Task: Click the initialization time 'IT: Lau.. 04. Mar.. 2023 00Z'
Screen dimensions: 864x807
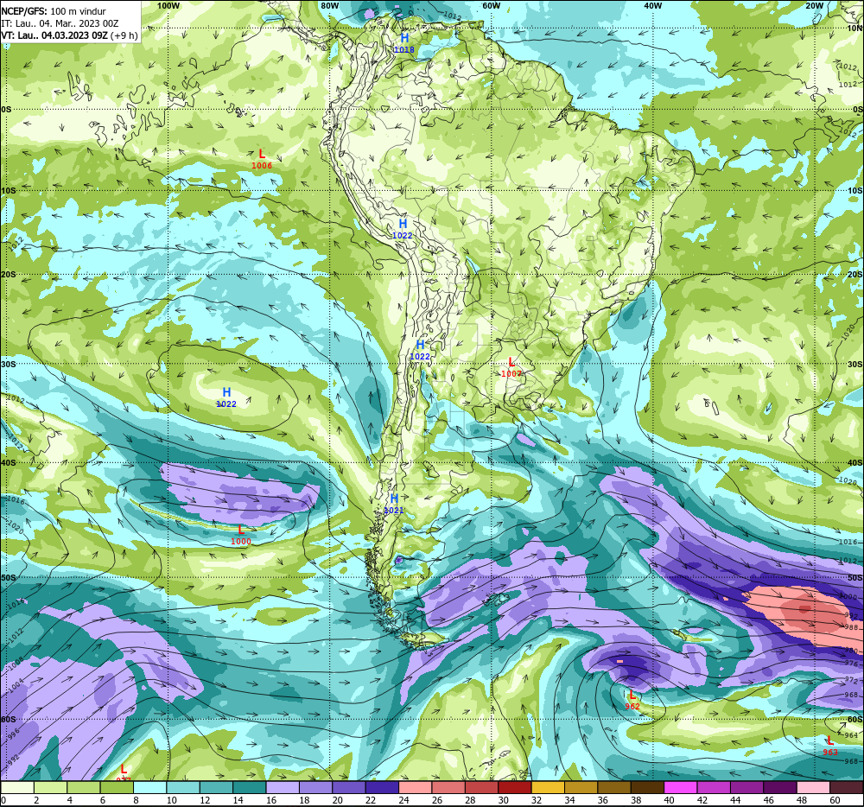Action: coord(60,23)
